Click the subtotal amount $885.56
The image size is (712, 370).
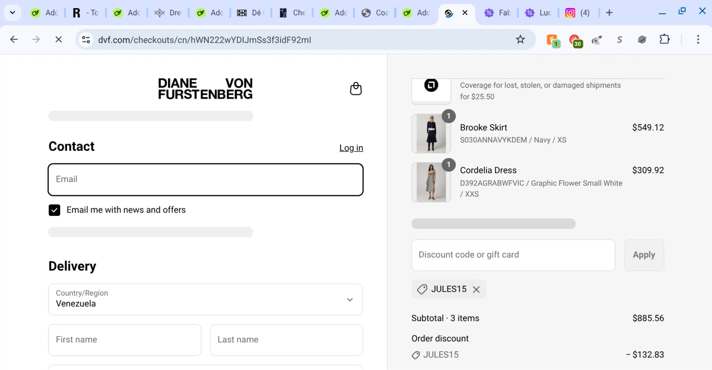(x=648, y=318)
